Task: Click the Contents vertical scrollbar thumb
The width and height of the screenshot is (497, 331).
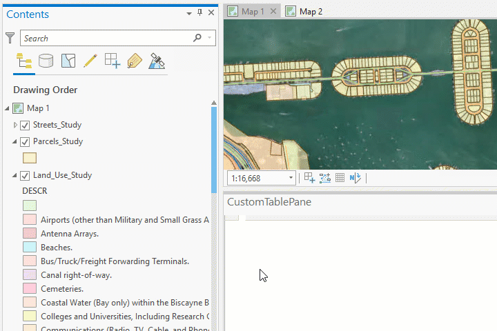Action: point(214,150)
